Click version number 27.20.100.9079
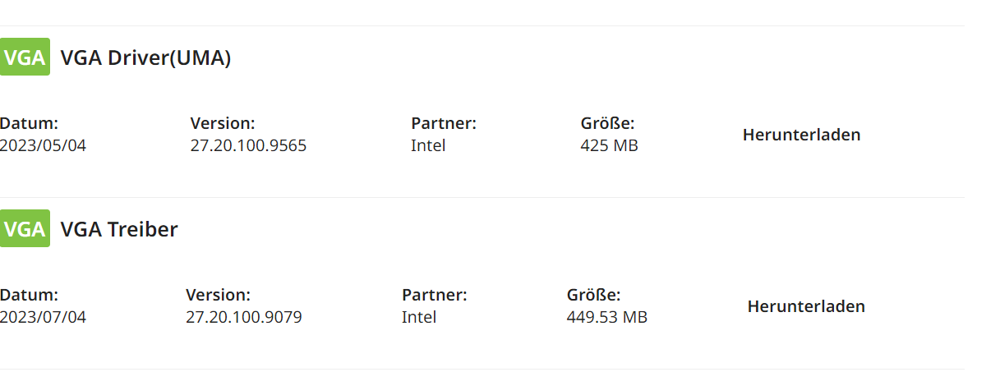 point(243,317)
